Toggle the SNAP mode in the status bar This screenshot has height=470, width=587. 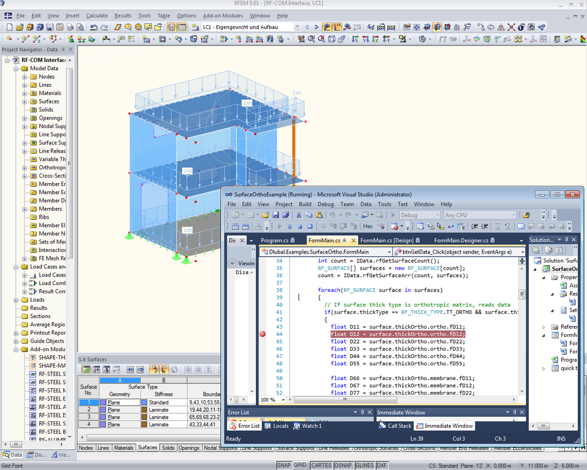[284, 465]
